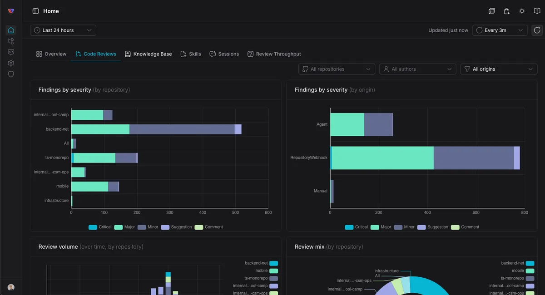Toggle ts-monorepo in Review mix legend
Image resolution: width=545 pixels, height=295 pixels.
coord(518,278)
